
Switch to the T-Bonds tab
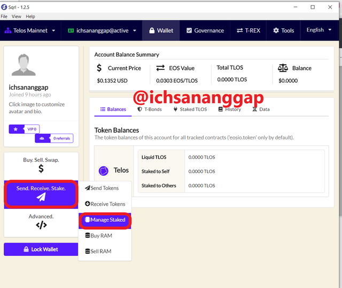150,109
